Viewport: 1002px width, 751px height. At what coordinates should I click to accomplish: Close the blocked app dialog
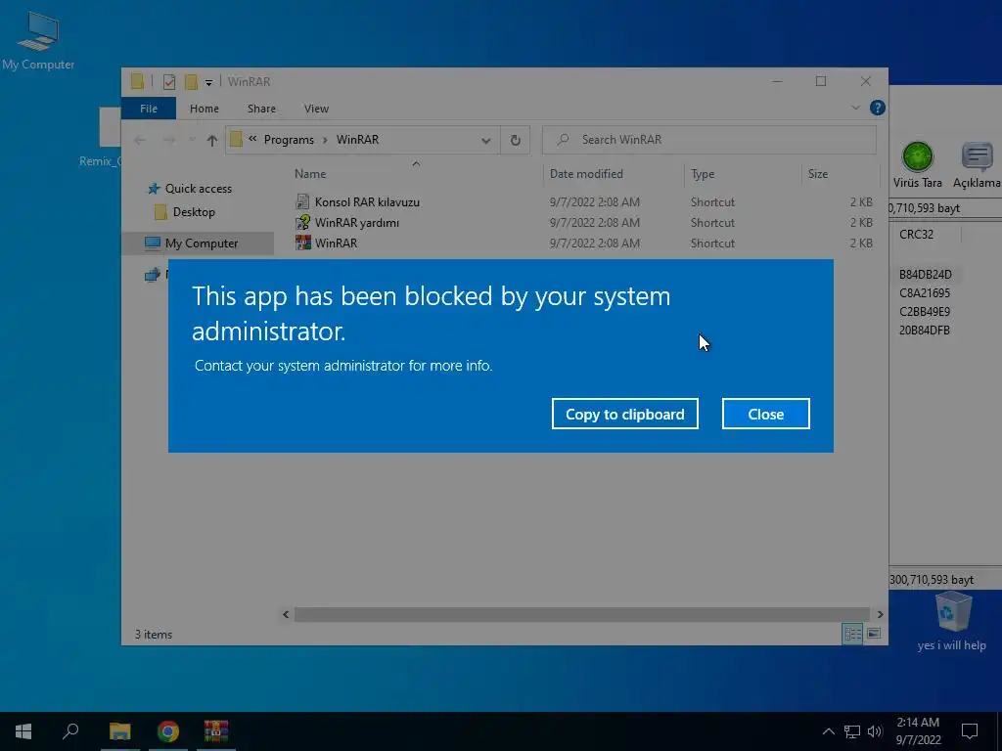tap(765, 414)
